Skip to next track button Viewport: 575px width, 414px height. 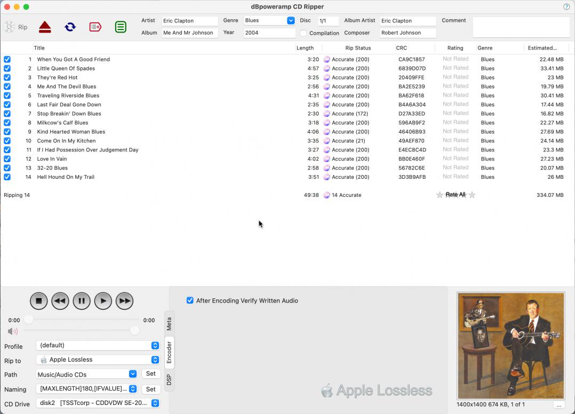124,301
